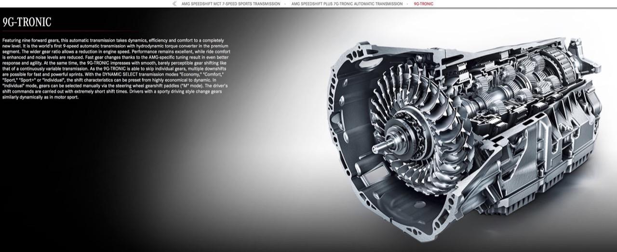Select the red 9G-TRONIC tab in navigation

pyautogui.click(x=423, y=4)
